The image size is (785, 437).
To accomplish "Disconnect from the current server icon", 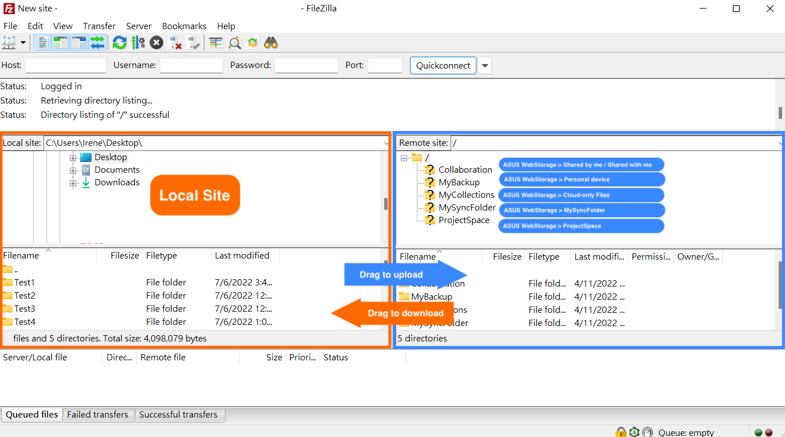I will pyautogui.click(x=175, y=42).
